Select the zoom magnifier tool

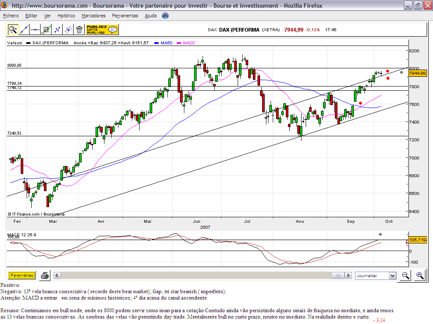[x=13, y=30]
